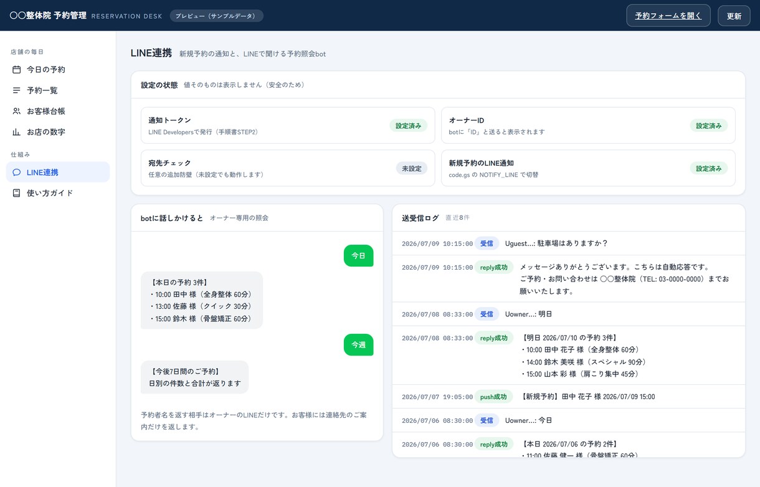This screenshot has width=760, height=487.
Task: Click the 受信 tag on Uowner: 明日 row
Action: coord(487,314)
